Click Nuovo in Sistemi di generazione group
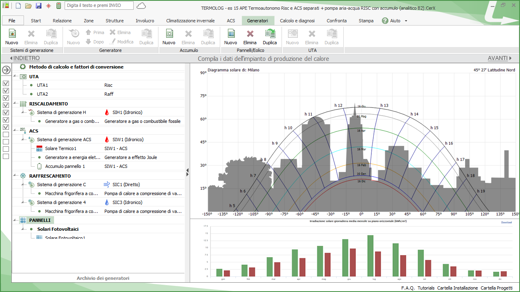This screenshot has height=292, width=520. coord(12,36)
